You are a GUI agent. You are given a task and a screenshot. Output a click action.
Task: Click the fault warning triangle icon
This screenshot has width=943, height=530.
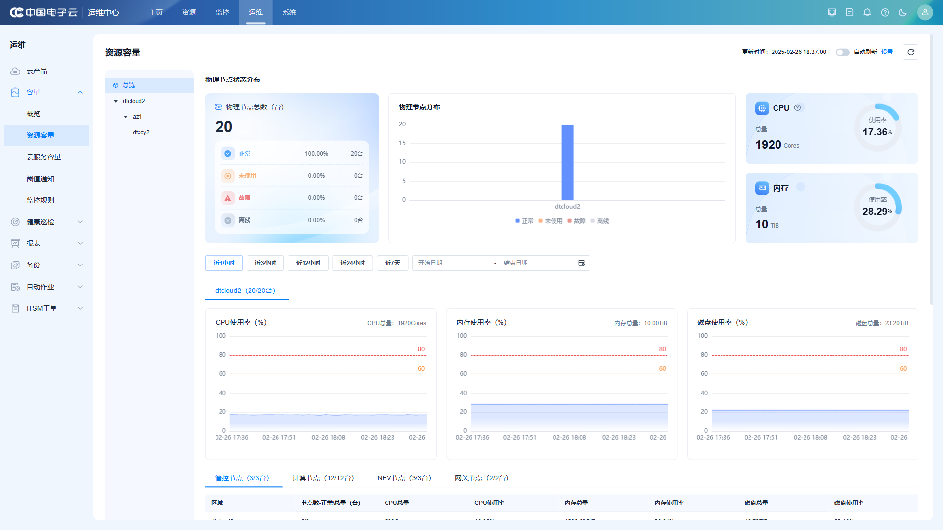click(x=228, y=198)
